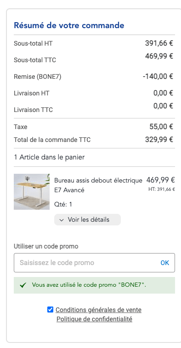Open the Politique de confidentialité link

tap(95, 319)
